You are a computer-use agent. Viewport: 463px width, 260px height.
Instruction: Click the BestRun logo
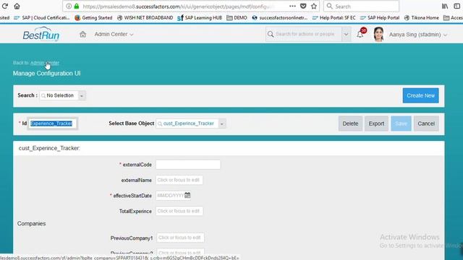coord(41,35)
